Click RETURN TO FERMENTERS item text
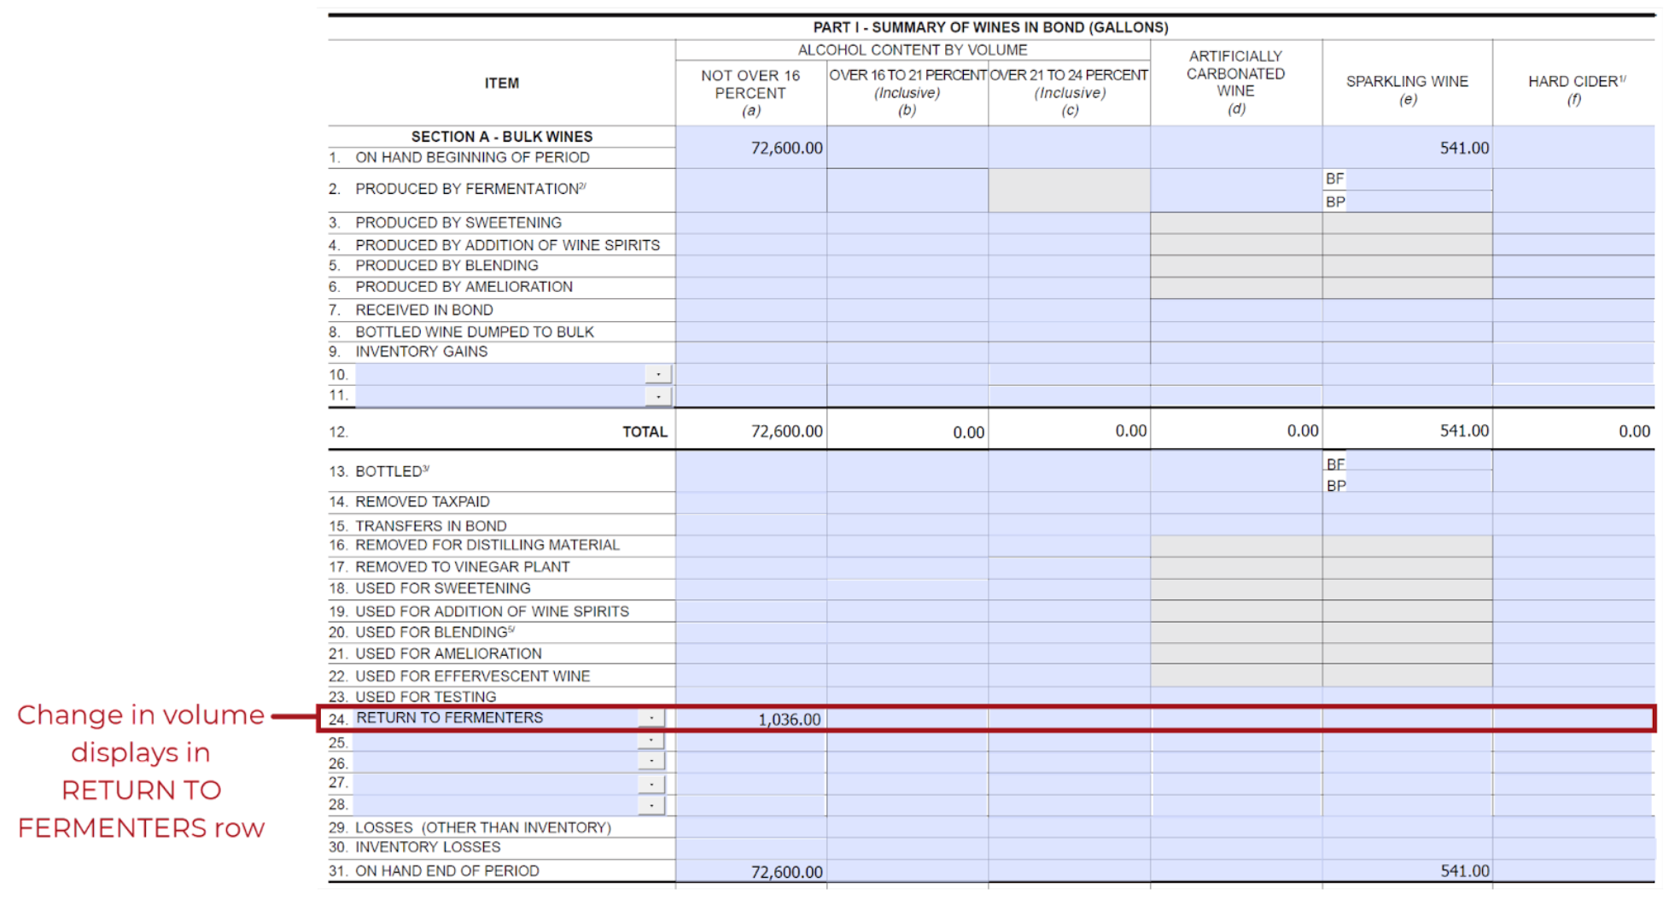This screenshot has height=900, width=1669. pos(449,718)
